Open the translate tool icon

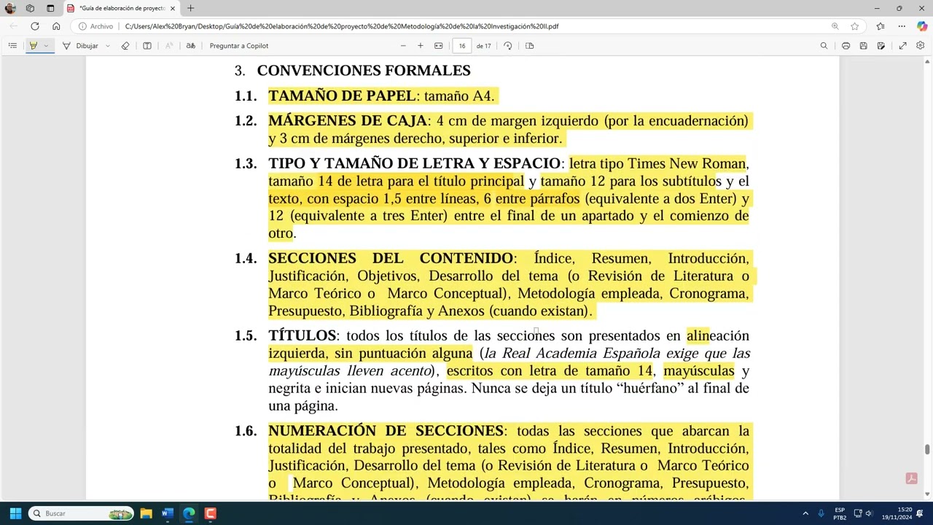[x=191, y=45]
